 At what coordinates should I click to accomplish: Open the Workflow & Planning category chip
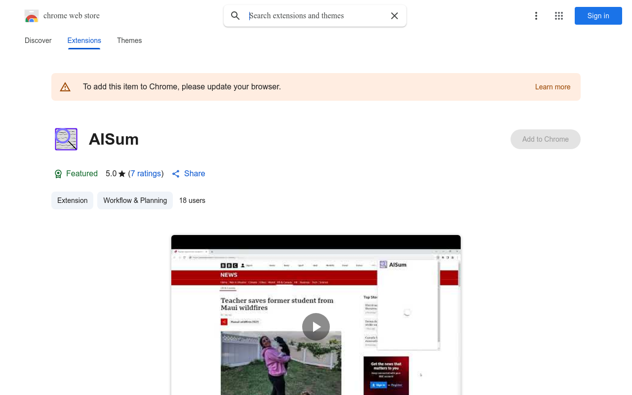click(135, 200)
